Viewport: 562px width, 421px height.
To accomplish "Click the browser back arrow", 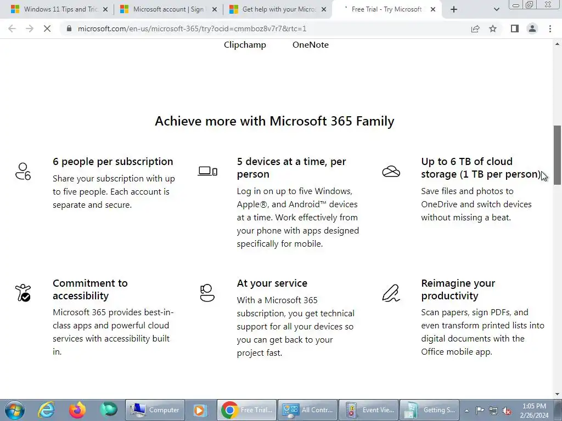I will pyautogui.click(x=12, y=29).
